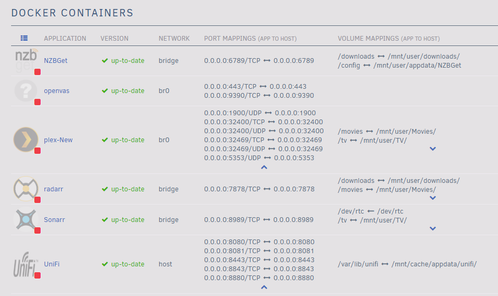Click NZBGet port mapping 6789/TCP
Image resolution: width=498 pixels, height=296 pixels.
(259, 60)
